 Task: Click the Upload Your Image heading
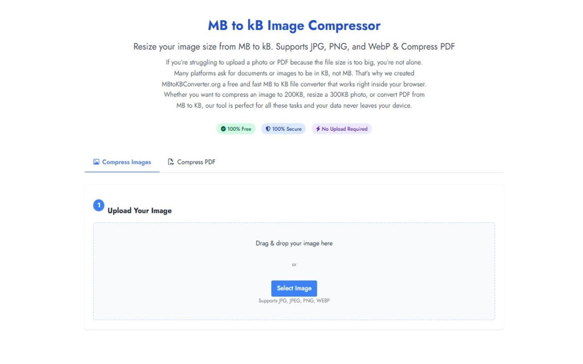click(x=139, y=211)
